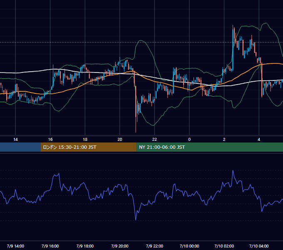Click the 7/9 16:00 indicator time label
The width and height of the screenshot is (283, 250).
[x=50, y=246]
